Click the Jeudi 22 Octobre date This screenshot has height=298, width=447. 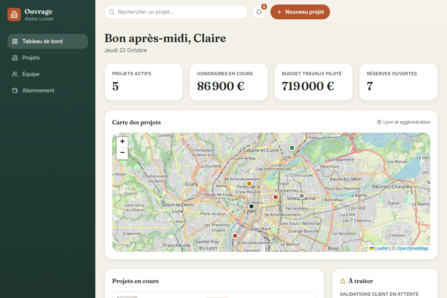click(x=126, y=50)
